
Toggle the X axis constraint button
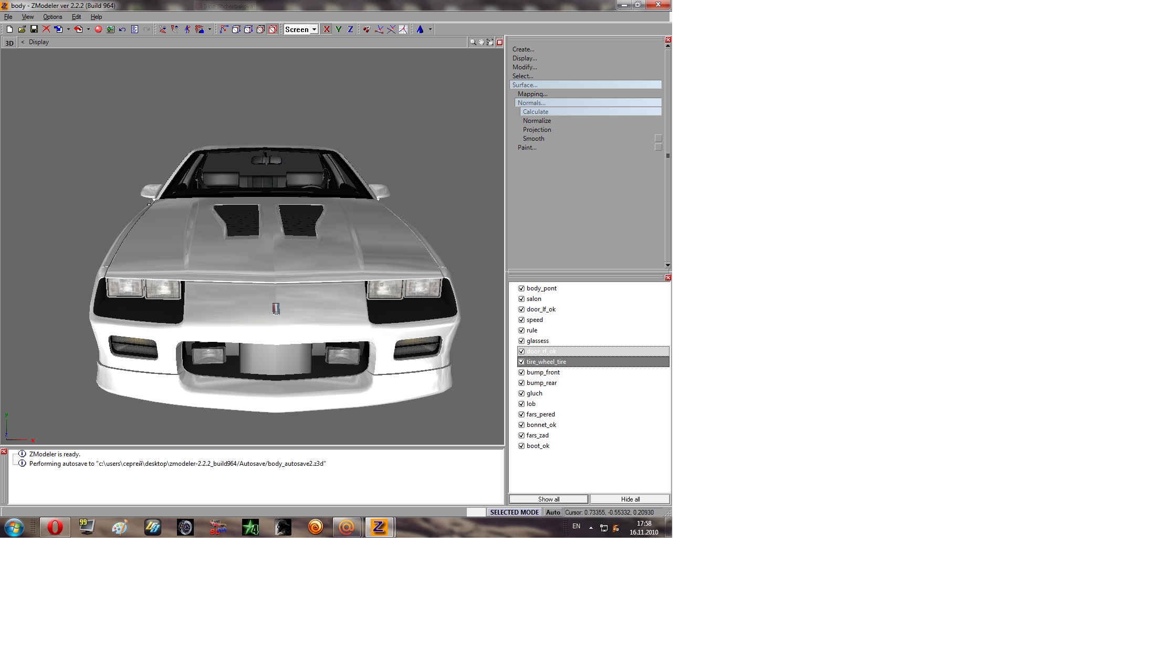point(327,29)
